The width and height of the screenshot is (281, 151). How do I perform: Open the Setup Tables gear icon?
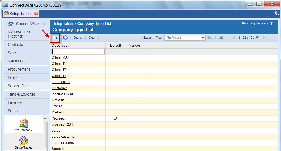(x=23, y=142)
